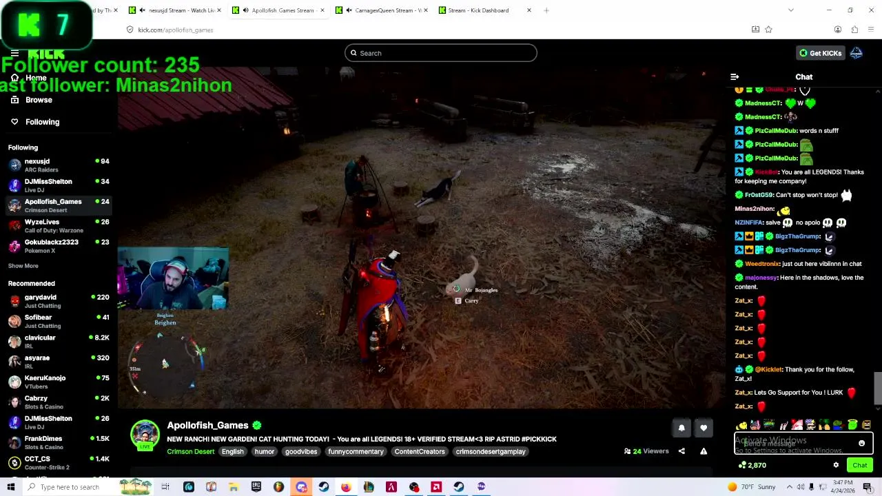Open Windows Start menu
This screenshot has height=496, width=882.
[11, 487]
